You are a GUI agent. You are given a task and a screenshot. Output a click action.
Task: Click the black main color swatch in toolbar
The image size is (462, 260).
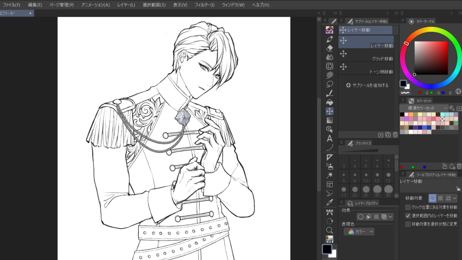(327, 249)
